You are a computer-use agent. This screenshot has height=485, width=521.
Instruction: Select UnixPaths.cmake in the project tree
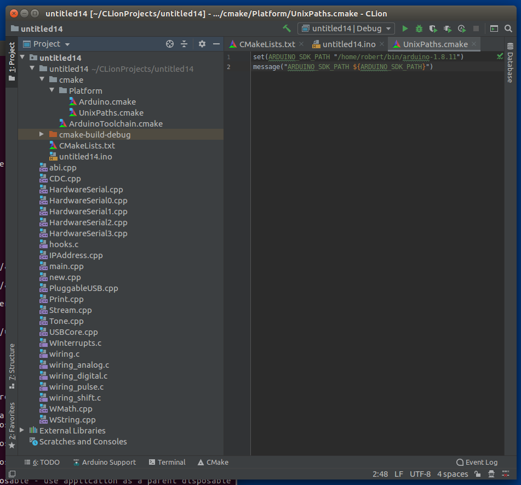coord(111,113)
